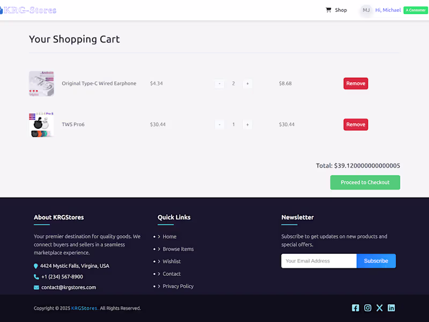Click Proceed to Checkout
Image resolution: width=429 pixels, height=322 pixels.
click(365, 182)
